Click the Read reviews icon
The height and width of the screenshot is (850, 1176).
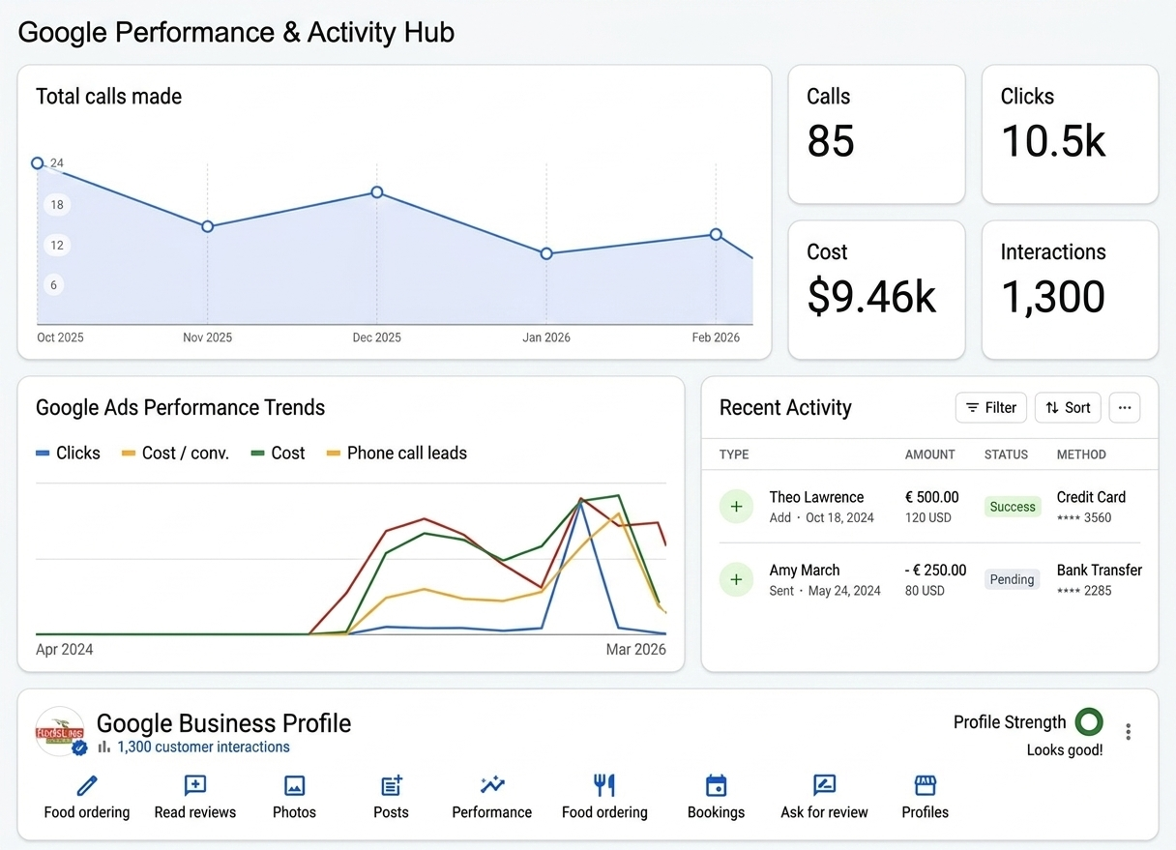coord(195,785)
